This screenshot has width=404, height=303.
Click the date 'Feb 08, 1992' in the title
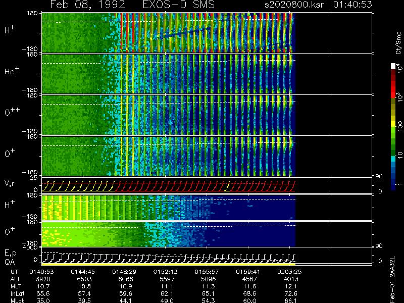click(x=87, y=5)
